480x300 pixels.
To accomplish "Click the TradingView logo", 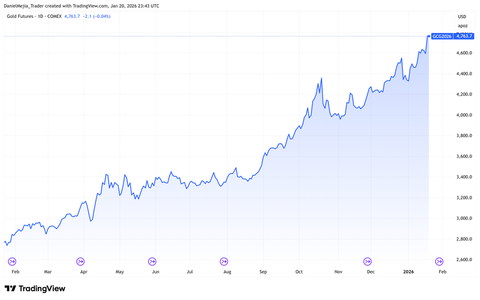I will tap(35, 289).
